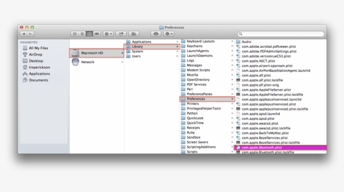Click the Share toolbar button
This screenshot has height=192, width=344.
click(x=121, y=34)
